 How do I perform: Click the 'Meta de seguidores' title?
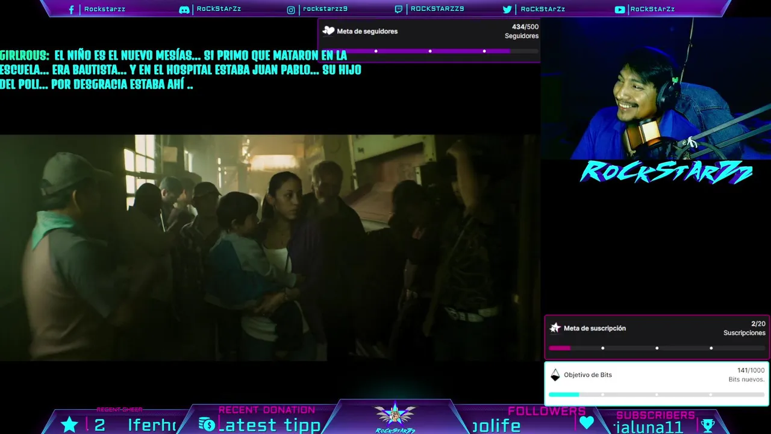(367, 31)
